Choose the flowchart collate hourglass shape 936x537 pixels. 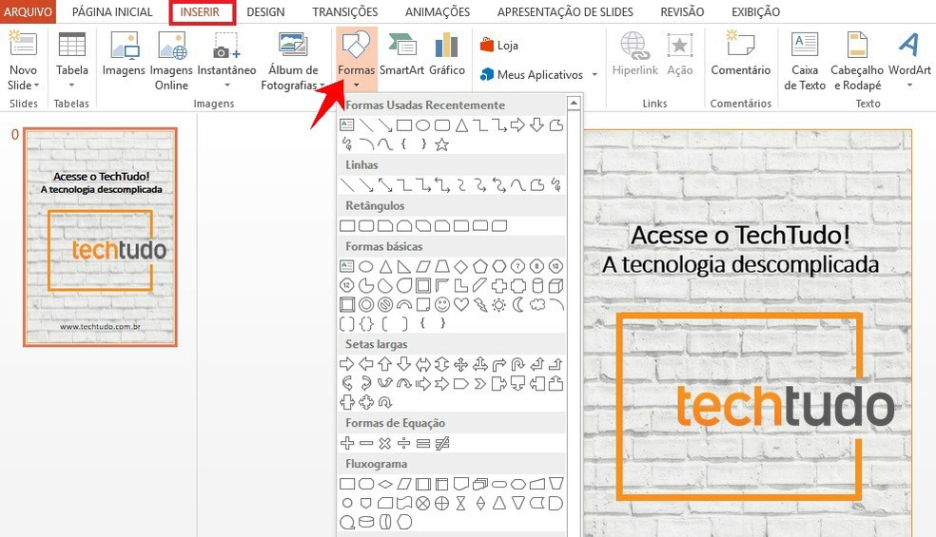coord(460,503)
